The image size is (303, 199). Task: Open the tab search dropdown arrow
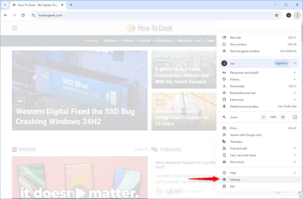point(5,5)
